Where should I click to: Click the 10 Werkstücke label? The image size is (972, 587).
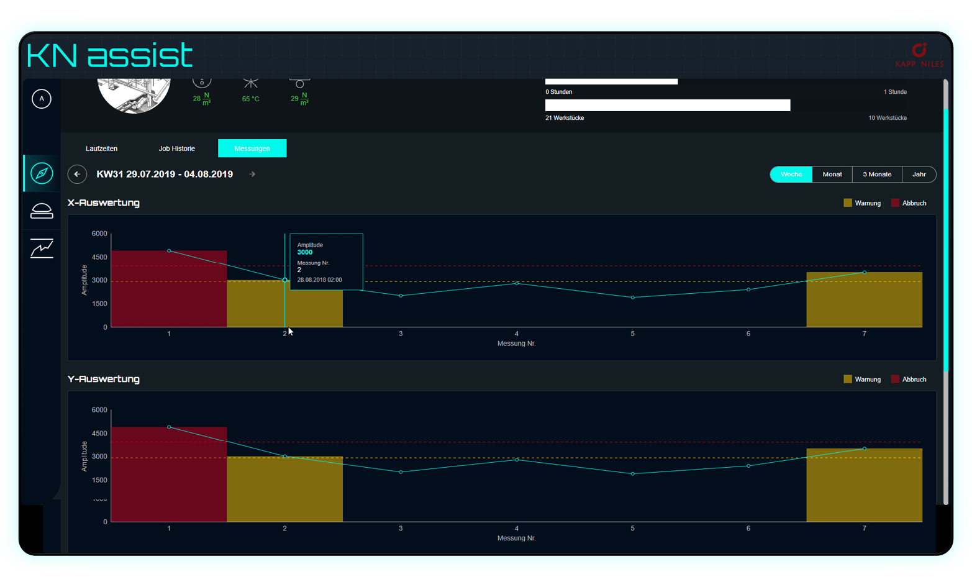[888, 118]
